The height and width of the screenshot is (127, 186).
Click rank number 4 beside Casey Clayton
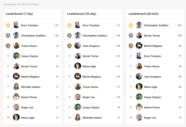click(8, 56)
